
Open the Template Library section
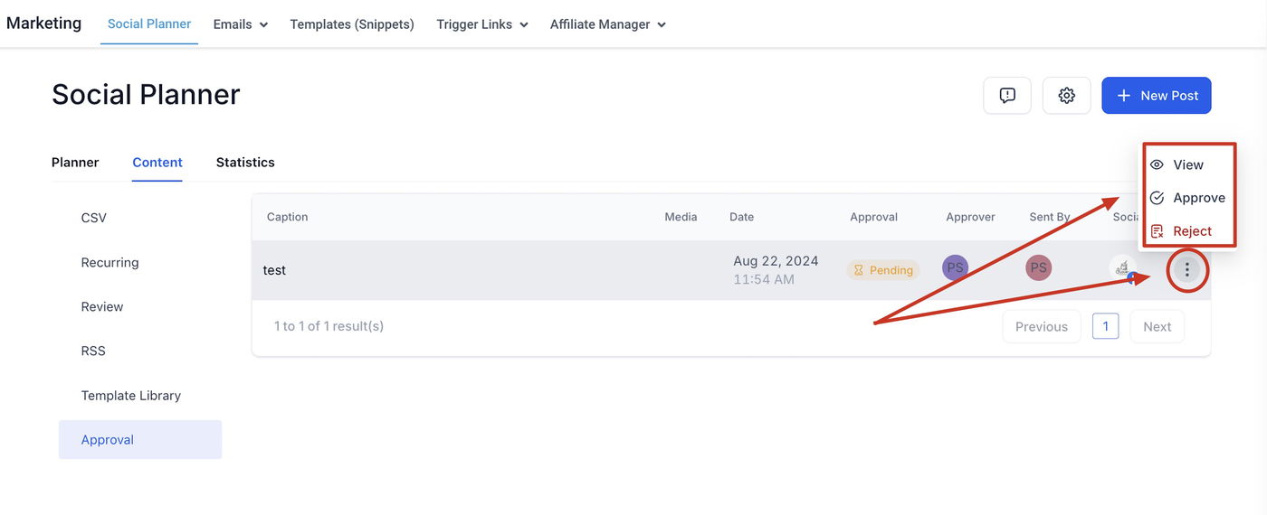pos(131,396)
